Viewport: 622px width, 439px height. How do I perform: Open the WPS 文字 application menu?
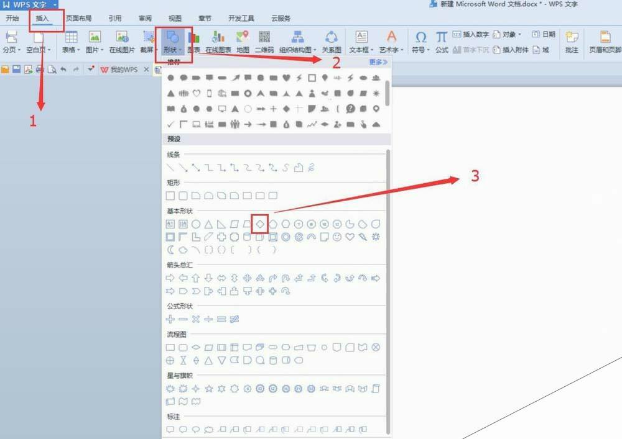30,4
